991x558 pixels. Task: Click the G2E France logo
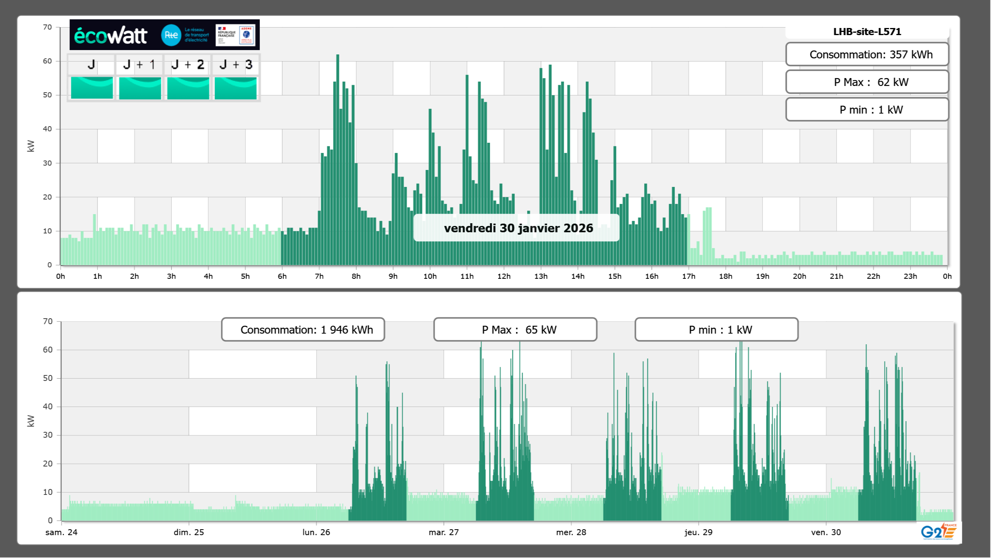pyautogui.click(x=939, y=532)
